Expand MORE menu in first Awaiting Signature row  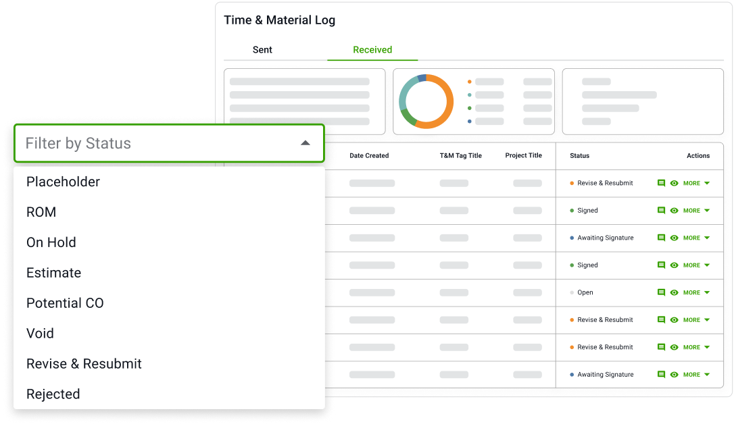click(696, 238)
